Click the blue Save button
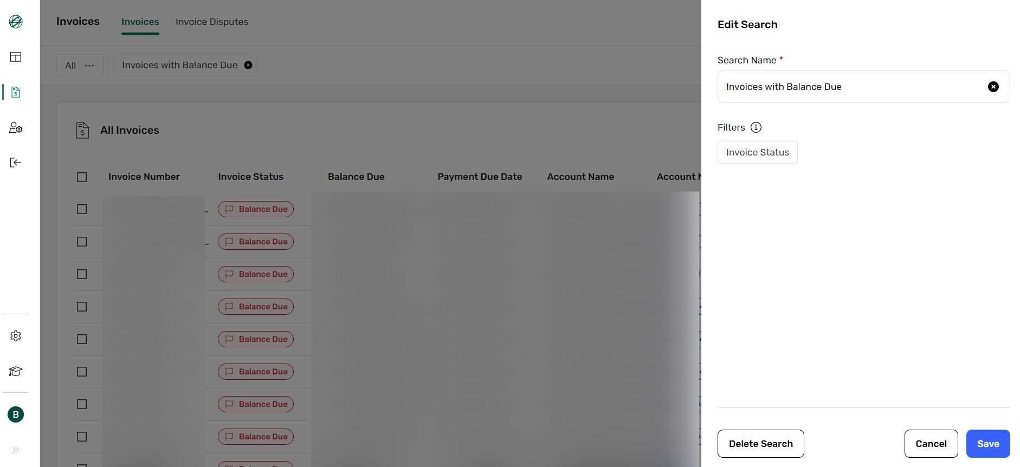The height and width of the screenshot is (467, 1020). tap(988, 444)
